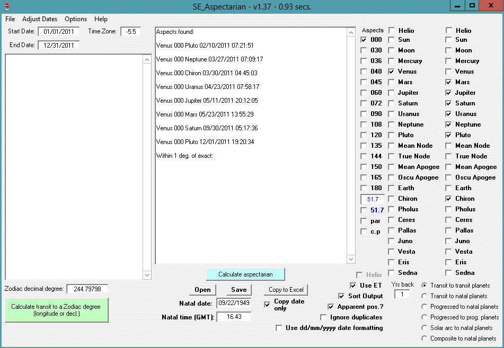Toggle the Use ET checkbox
This screenshot has height=348, width=504.
[353, 285]
